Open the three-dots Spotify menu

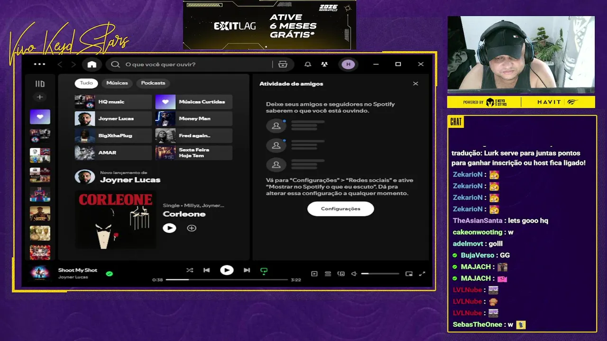click(x=40, y=64)
